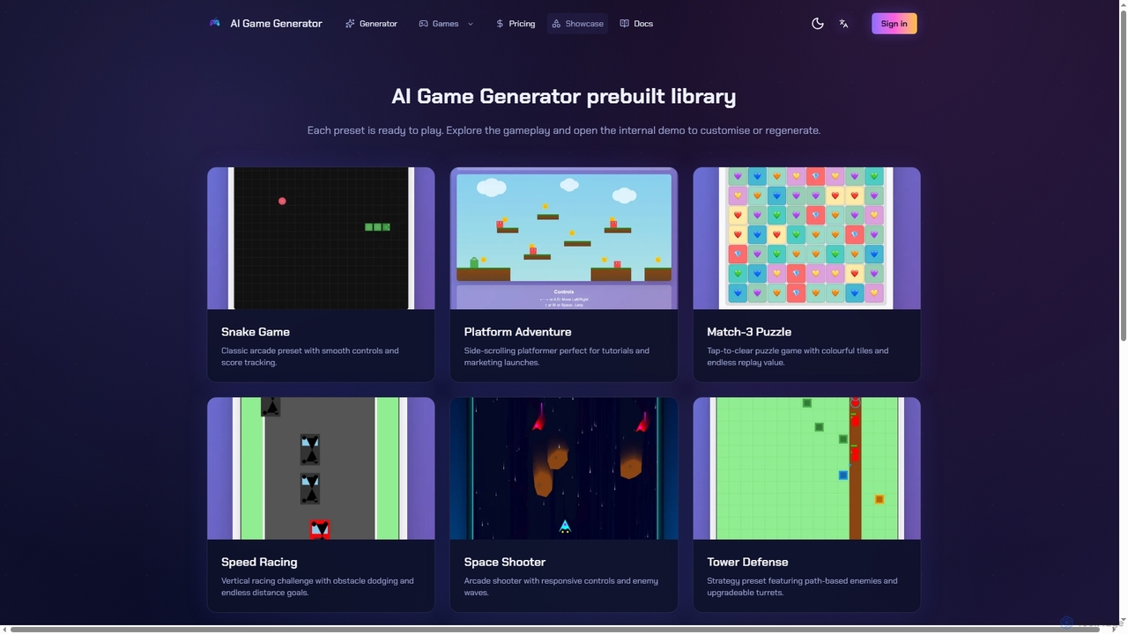Click the Space Shooter title
1128x634 pixels.
coord(505,562)
